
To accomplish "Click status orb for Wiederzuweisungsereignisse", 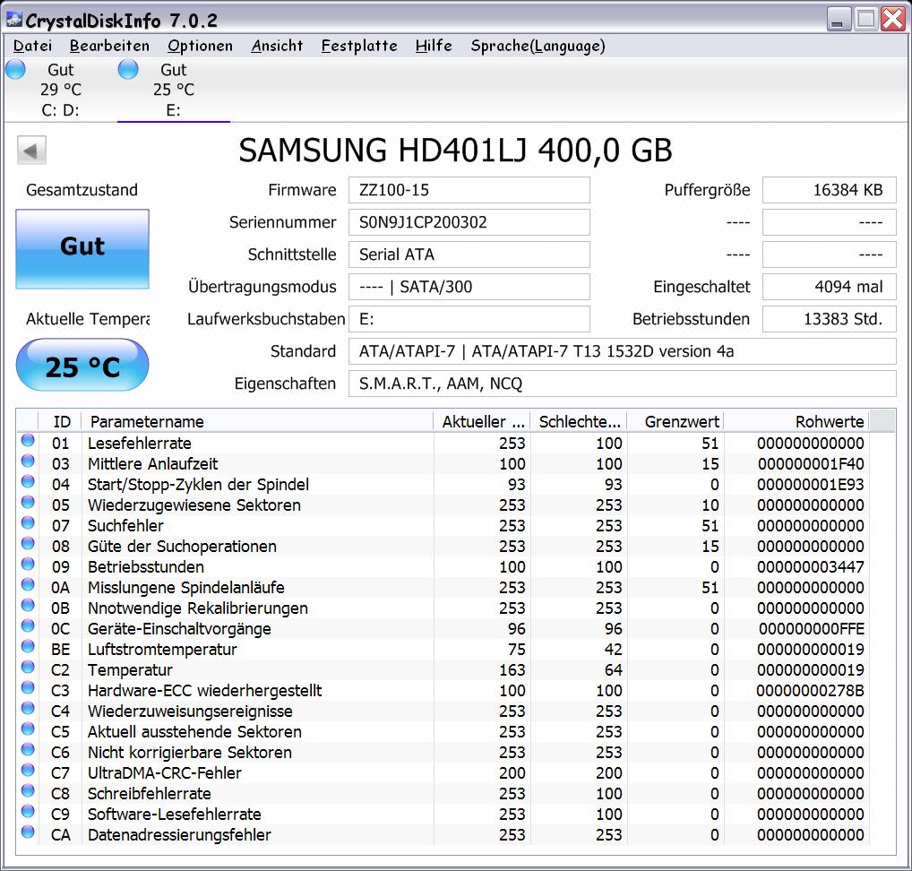I will point(28,708).
